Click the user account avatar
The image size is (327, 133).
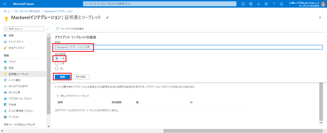point(323,4)
